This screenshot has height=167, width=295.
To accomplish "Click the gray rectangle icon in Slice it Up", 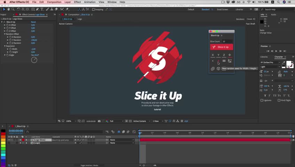I will click(224, 61).
